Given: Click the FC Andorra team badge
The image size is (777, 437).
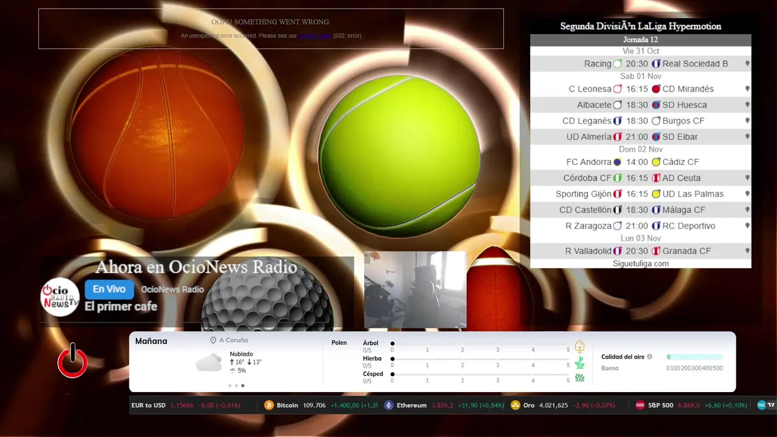Looking at the screenshot, I should (x=617, y=162).
